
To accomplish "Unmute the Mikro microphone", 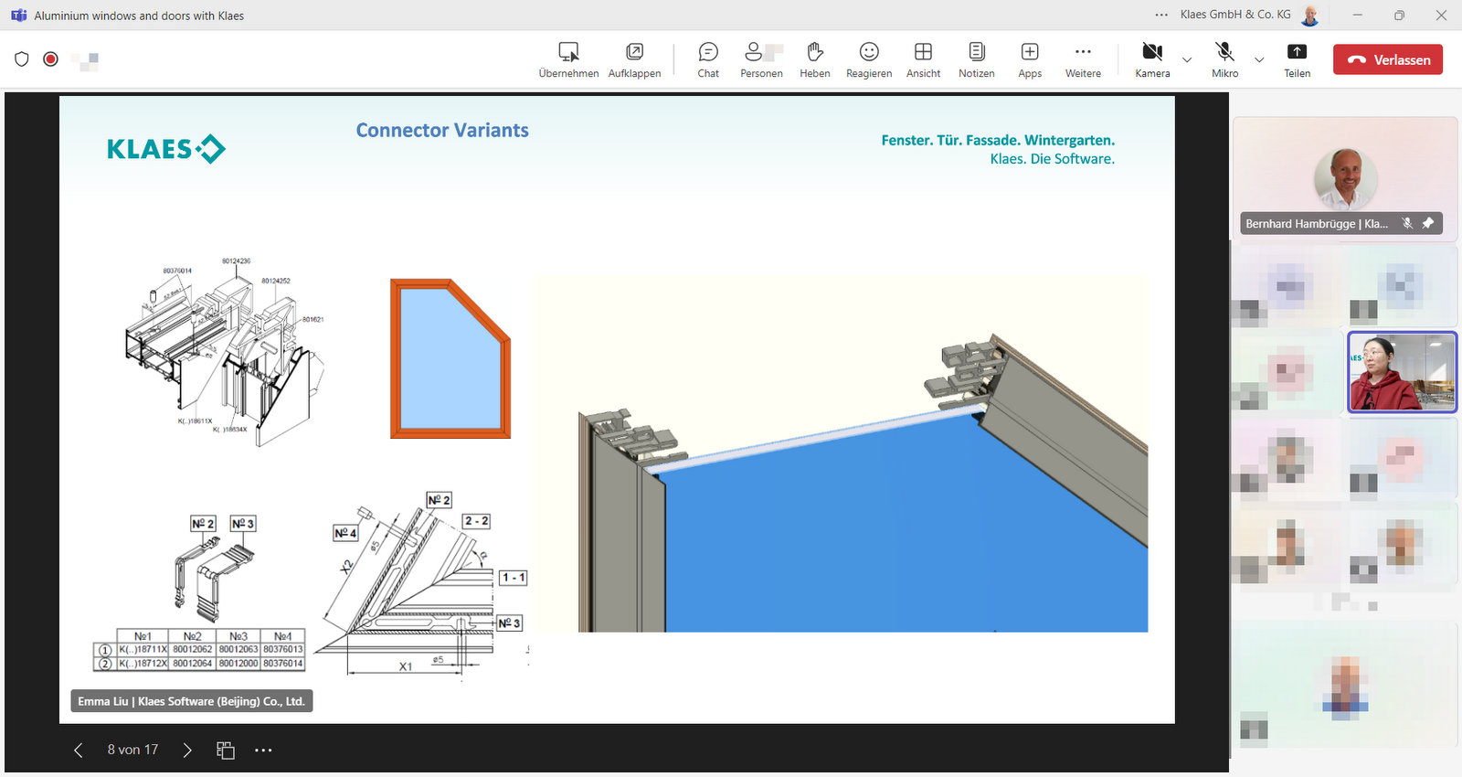I will 1224,59.
